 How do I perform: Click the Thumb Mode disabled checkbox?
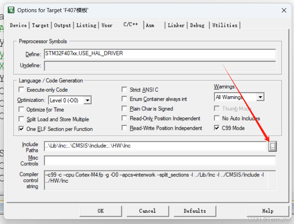point(217,108)
